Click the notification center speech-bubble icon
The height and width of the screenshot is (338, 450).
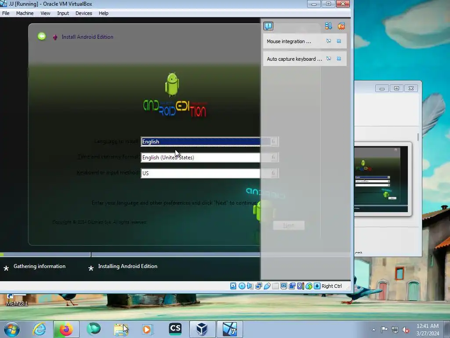coord(268,26)
